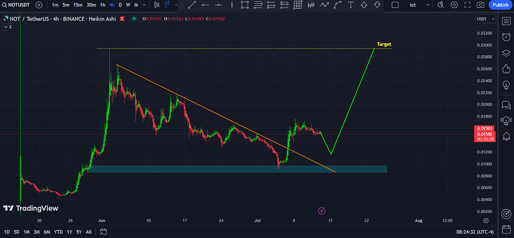Screen dimensions: 514x238
Task: Take a chart snapshot with camera icon
Action: tap(480, 5)
